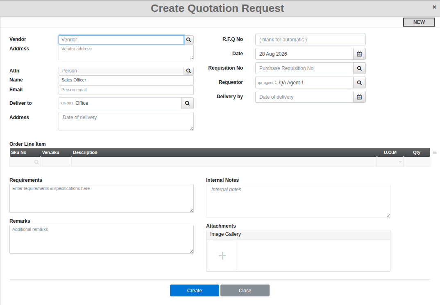The width and height of the screenshot is (440, 305).
Task: Click the Qty column header
Action: (417, 152)
